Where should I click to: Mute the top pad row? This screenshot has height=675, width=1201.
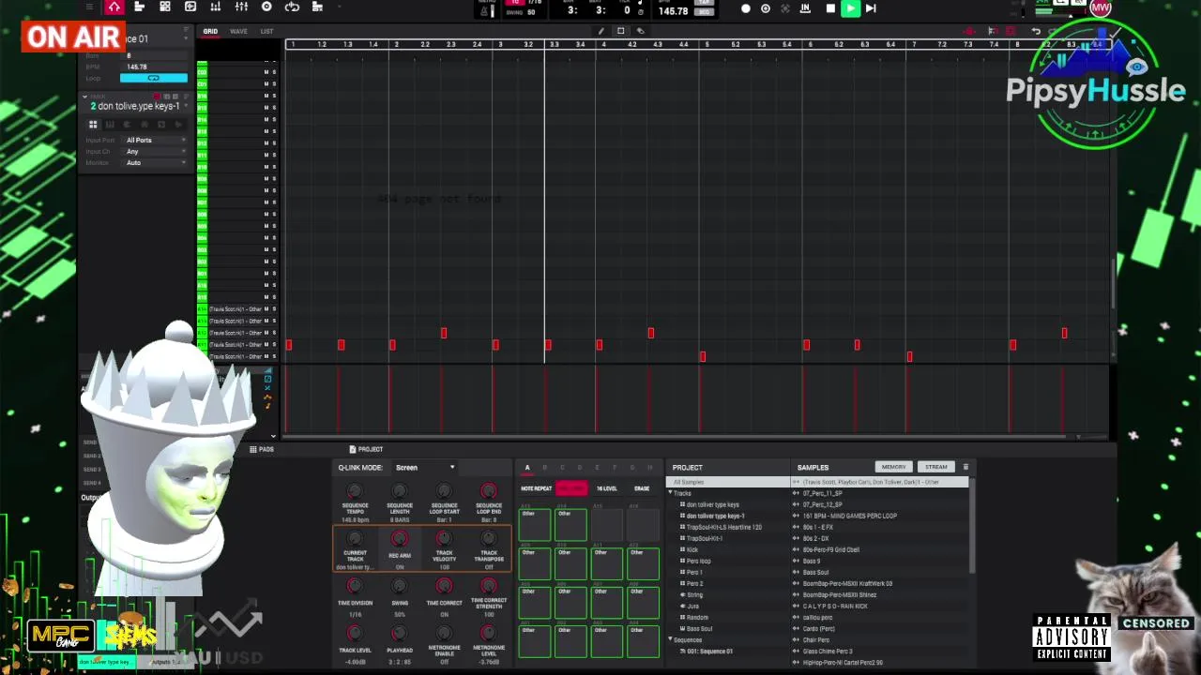click(266, 72)
